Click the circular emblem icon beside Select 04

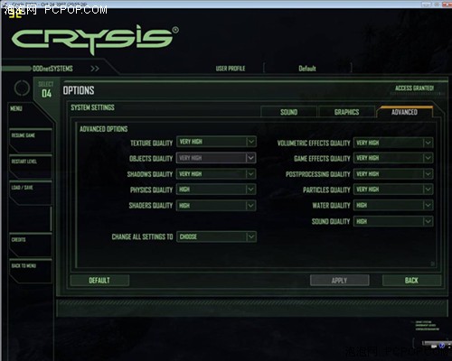point(22,88)
